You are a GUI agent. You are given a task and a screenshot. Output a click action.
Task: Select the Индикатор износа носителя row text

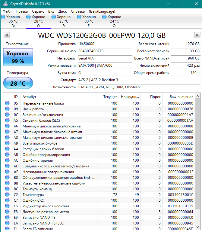pyautogui.click(x=46, y=206)
